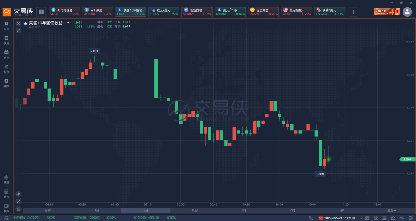Click the 2.000 high price marker
The height and width of the screenshot is (221, 416).
[x=94, y=51]
